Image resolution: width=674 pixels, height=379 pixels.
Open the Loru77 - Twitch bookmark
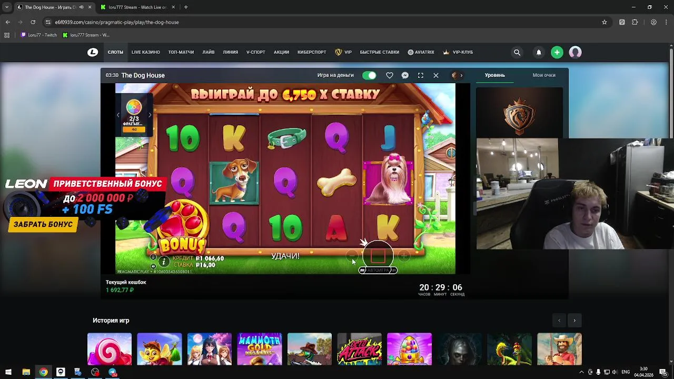point(38,35)
